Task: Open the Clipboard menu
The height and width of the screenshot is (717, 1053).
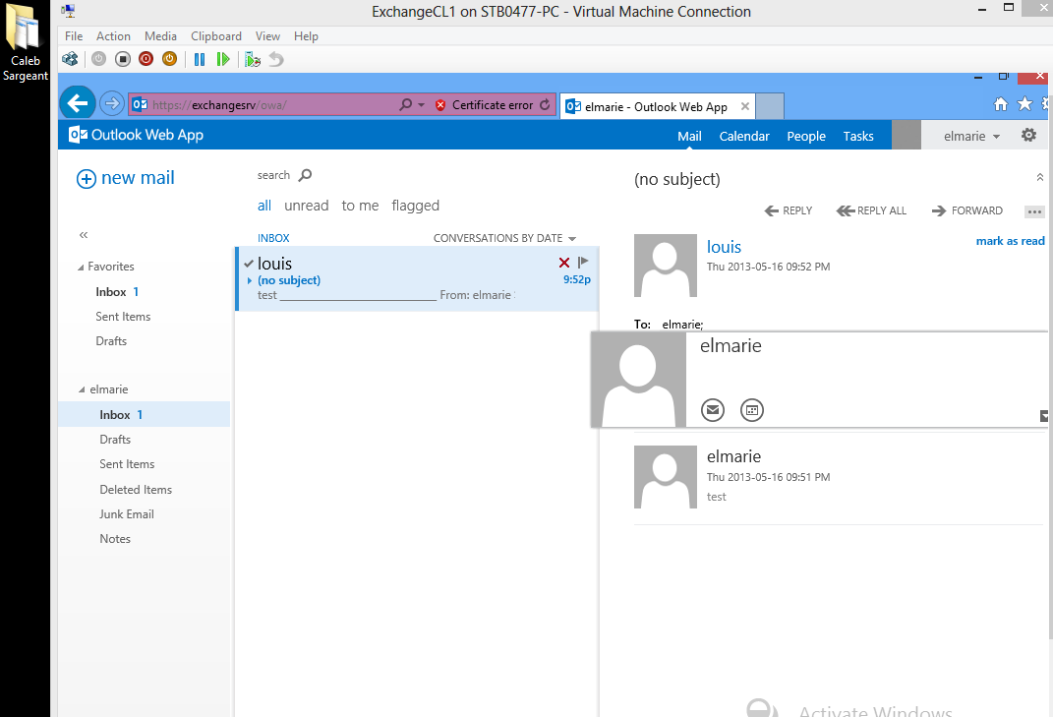Action: click(216, 36)
